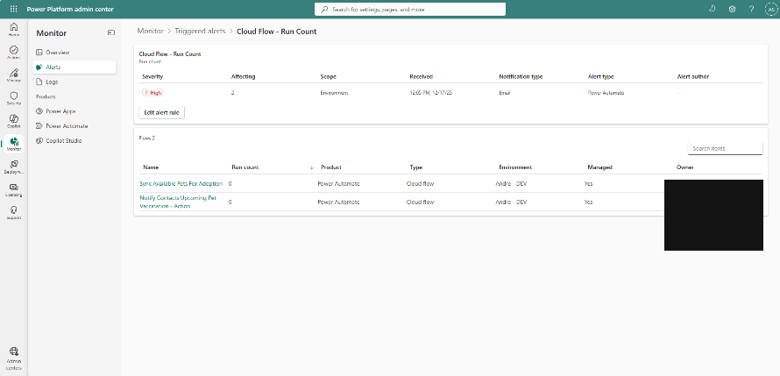Click the Monitor breadcrumb link
Screen dimensions: 780x376
coord(150,31)
